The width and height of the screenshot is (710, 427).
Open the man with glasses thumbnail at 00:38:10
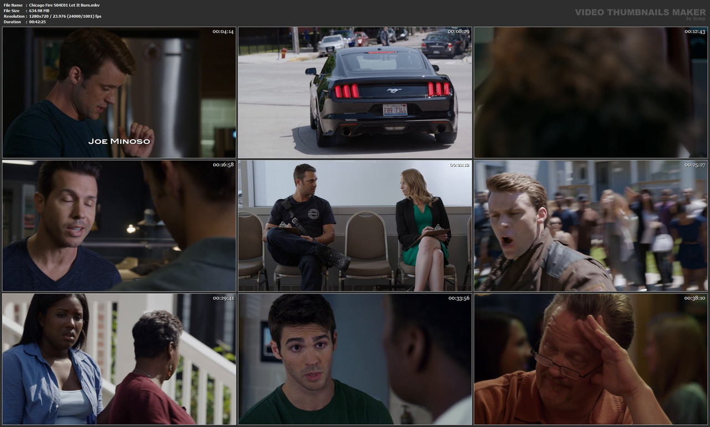click(x=591, y=359)
